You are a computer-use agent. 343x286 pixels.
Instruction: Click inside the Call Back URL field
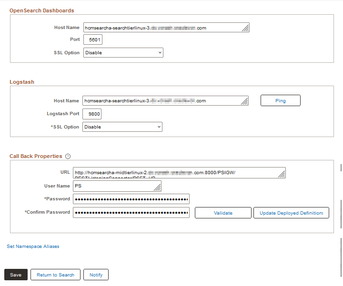click(176, 172)
